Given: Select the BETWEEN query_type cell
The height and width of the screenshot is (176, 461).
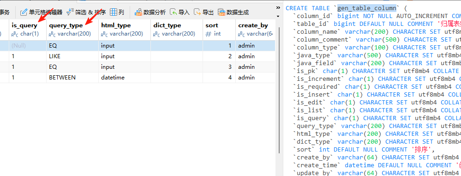Looking at the screenshot, I should (72, 78).
